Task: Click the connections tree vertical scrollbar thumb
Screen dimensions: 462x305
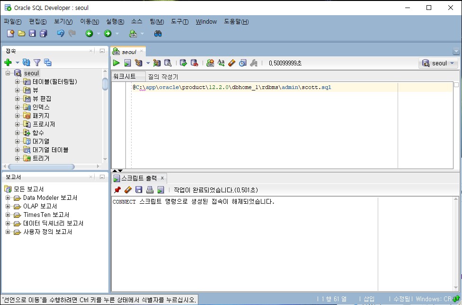Action: 105,84
